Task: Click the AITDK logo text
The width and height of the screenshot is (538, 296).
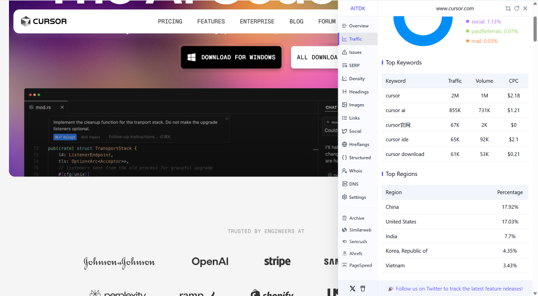Action: [358, 8]
